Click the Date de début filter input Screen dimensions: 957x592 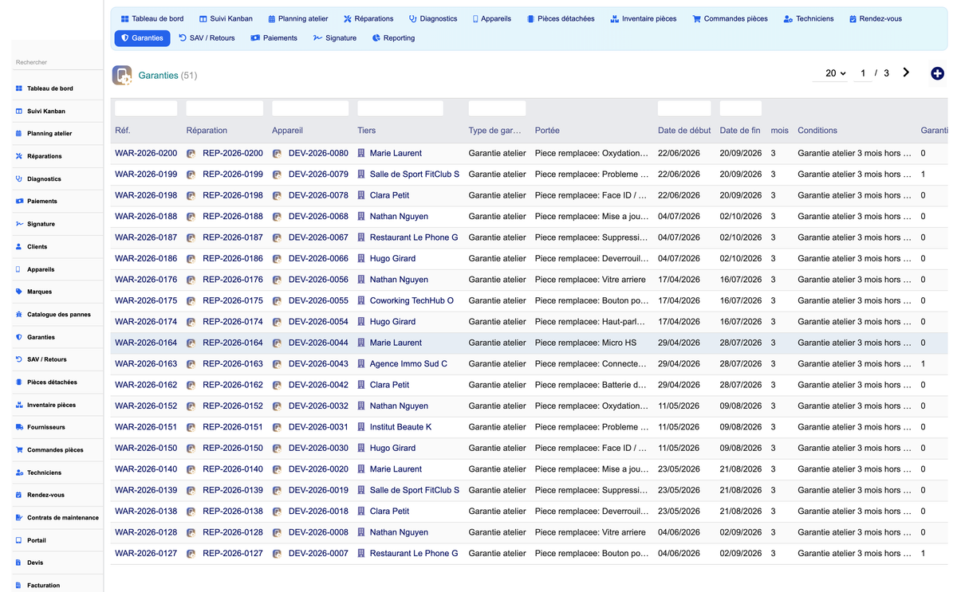[x=684, y=108]
